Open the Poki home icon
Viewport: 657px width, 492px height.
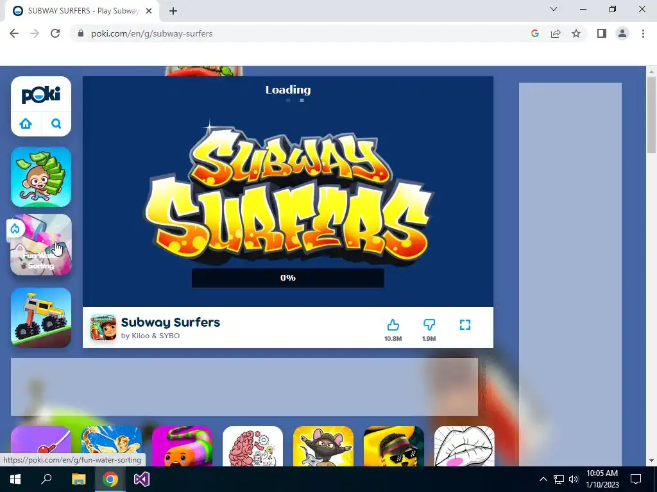point(26,124)
